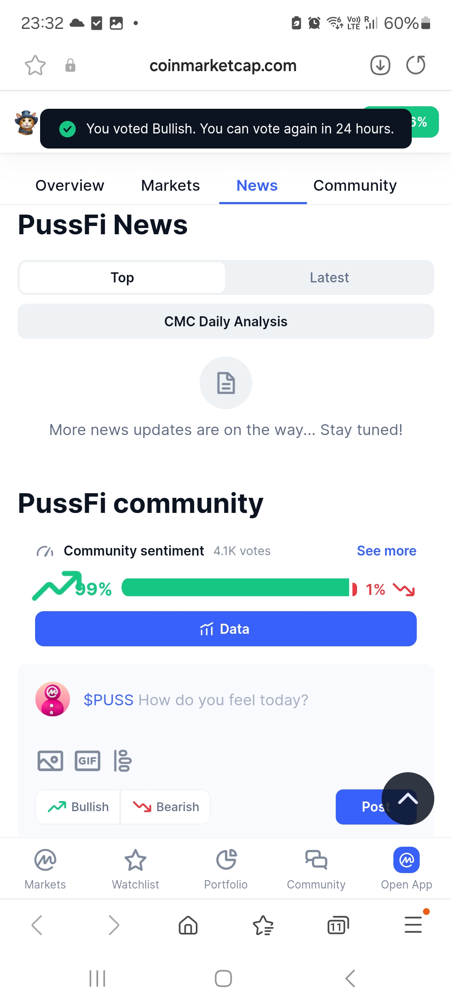Reload the page with refresh icon
Image resolution: width=451 pixels, height=1004 pixels.
tap(416, 65)
